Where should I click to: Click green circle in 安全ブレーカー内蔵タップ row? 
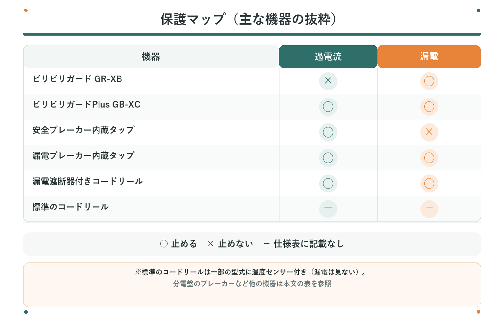(x=328, y=132)
